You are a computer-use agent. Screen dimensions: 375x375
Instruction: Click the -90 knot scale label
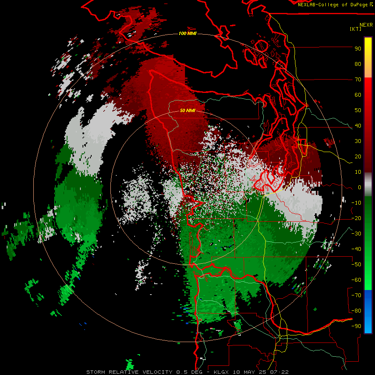[356, 326]
